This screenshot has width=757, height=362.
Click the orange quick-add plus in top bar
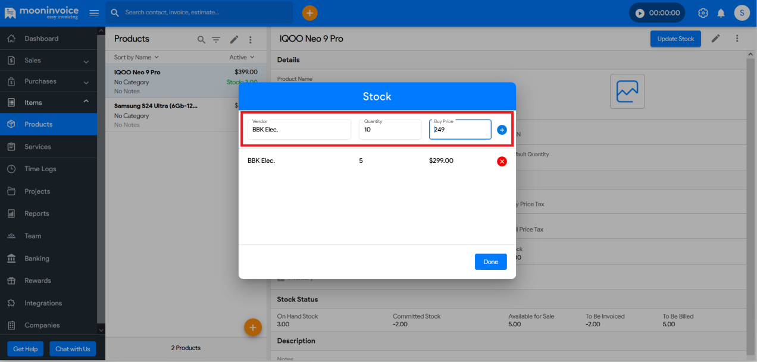pyautogui.click(x=309, y=12)
